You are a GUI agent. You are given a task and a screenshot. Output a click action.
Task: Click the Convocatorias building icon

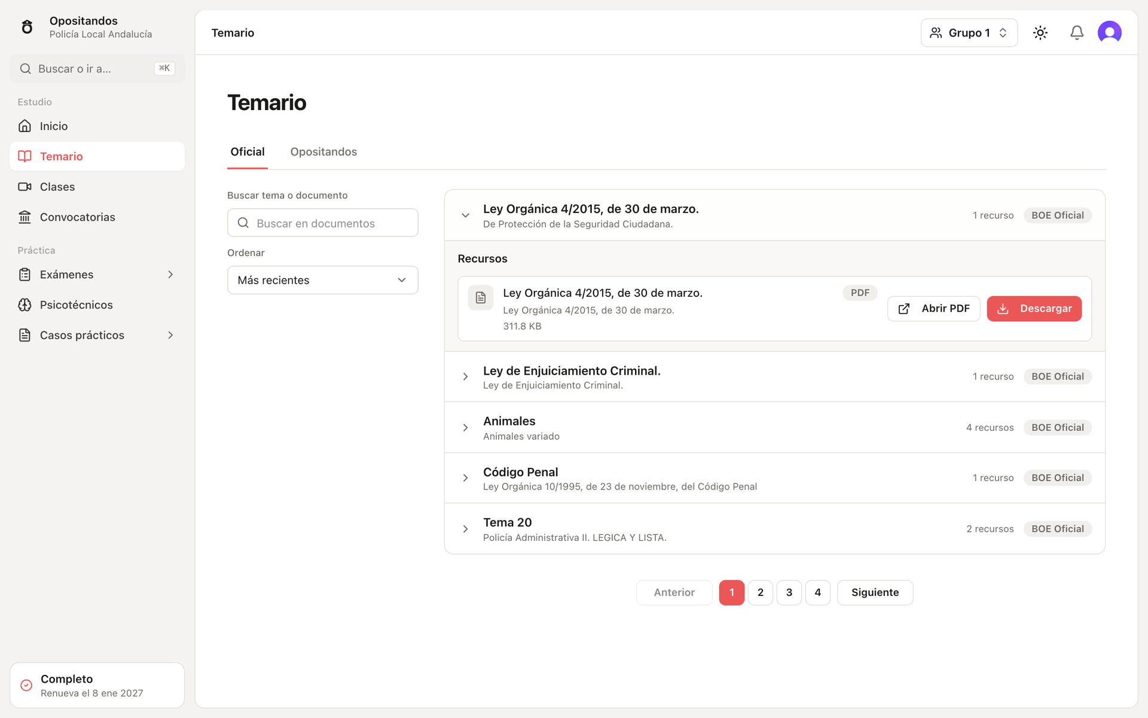tap(25, 217)
